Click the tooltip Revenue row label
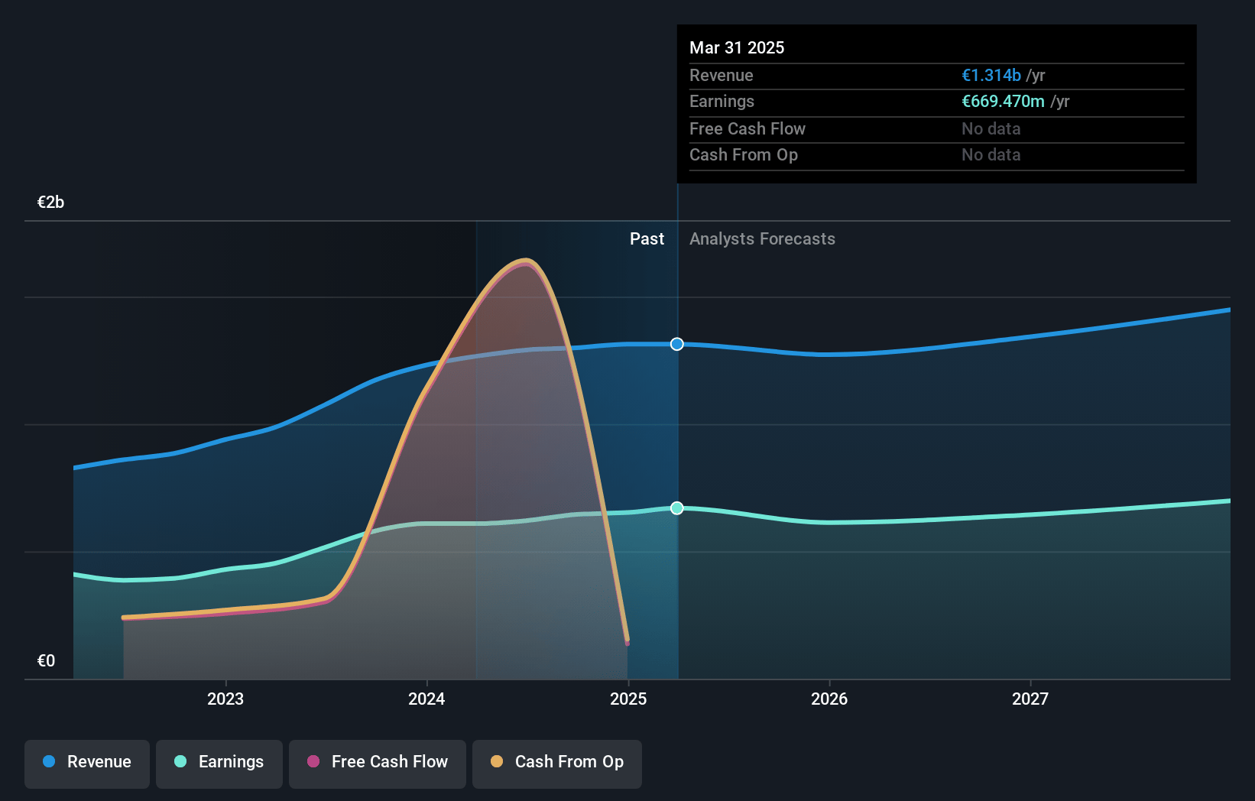Image resolution: width=1255 pixels, height=801 pixels. [722, 75]
